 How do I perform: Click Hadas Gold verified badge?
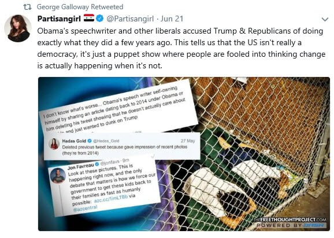pyautogui.click(x=90, y=141)
